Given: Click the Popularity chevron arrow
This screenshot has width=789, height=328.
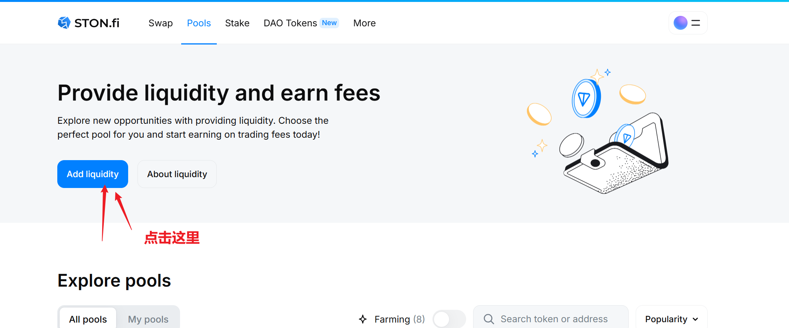Looking at the screenshot, I should 695,319.
